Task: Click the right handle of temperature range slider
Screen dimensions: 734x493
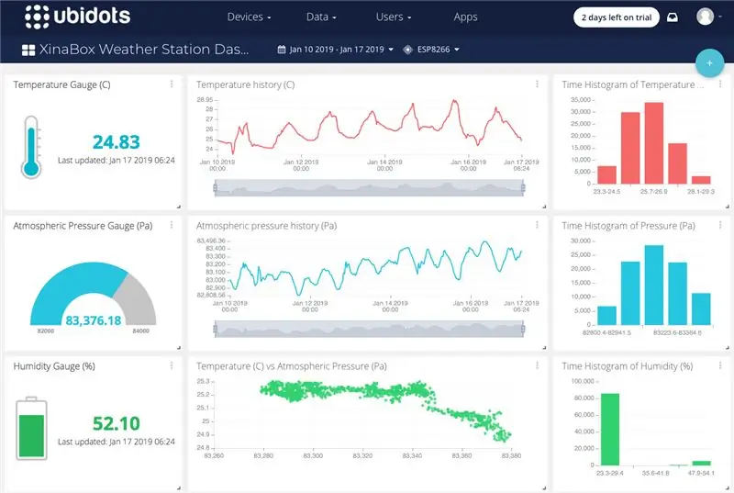Action: click(523, 188)
